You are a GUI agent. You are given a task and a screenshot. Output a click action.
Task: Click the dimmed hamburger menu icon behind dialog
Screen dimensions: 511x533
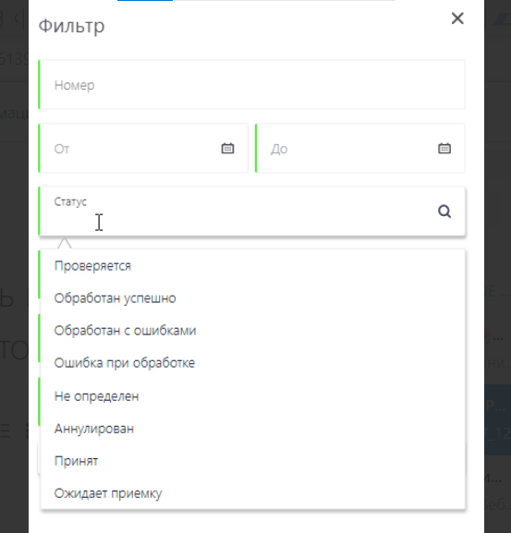(6, 430)
